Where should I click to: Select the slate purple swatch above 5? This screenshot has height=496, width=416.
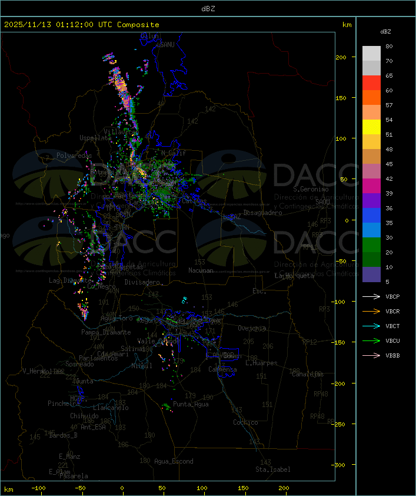[371, 275]
